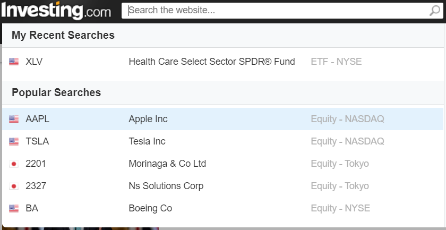Click the US flag beside XLV

[x=14, y=62]
